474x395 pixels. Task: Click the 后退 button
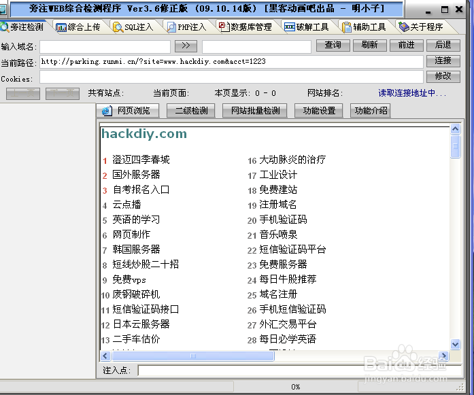pos(443,46)
